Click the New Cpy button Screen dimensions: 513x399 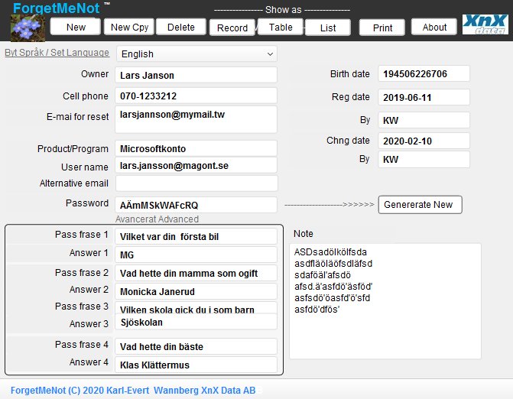pos(129,27)
